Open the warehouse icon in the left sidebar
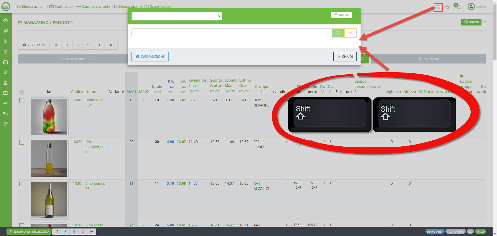 (5, 62)
